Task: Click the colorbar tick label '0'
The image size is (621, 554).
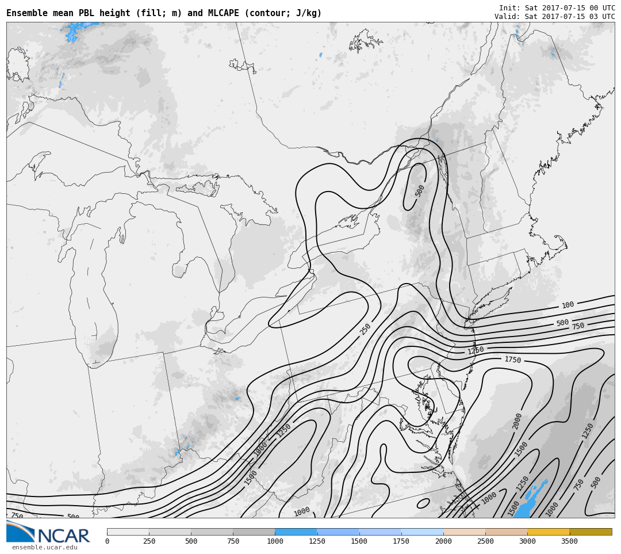Action: click(108, 541)
